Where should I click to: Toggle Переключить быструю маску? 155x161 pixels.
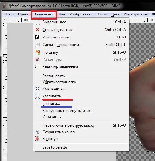coord(81,125)
